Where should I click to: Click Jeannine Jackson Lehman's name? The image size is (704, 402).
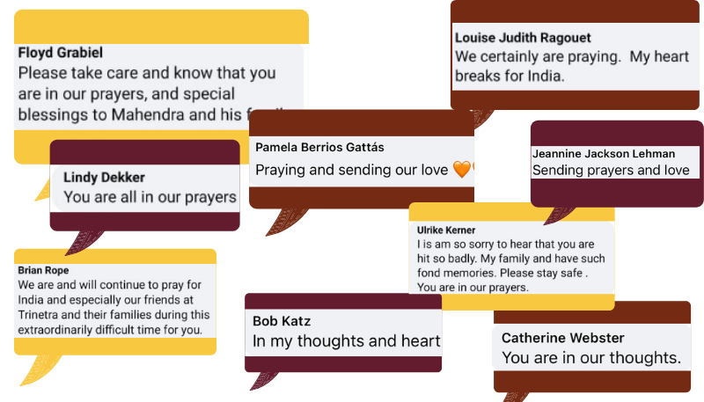[604, 153]
